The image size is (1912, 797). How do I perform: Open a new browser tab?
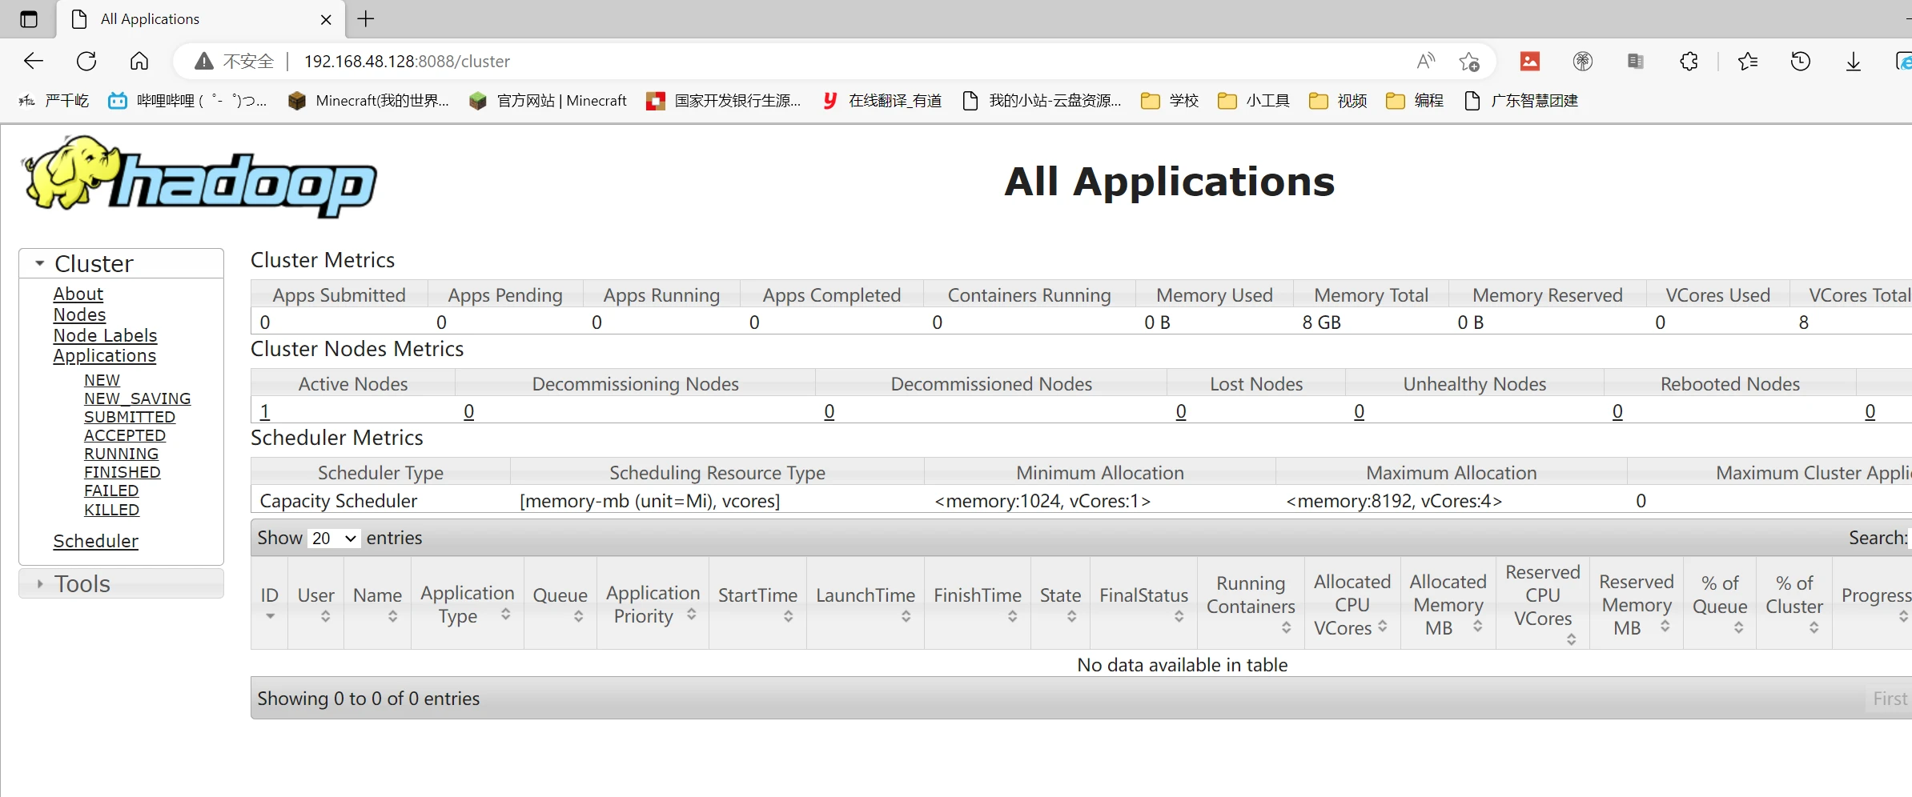[366, 19]
